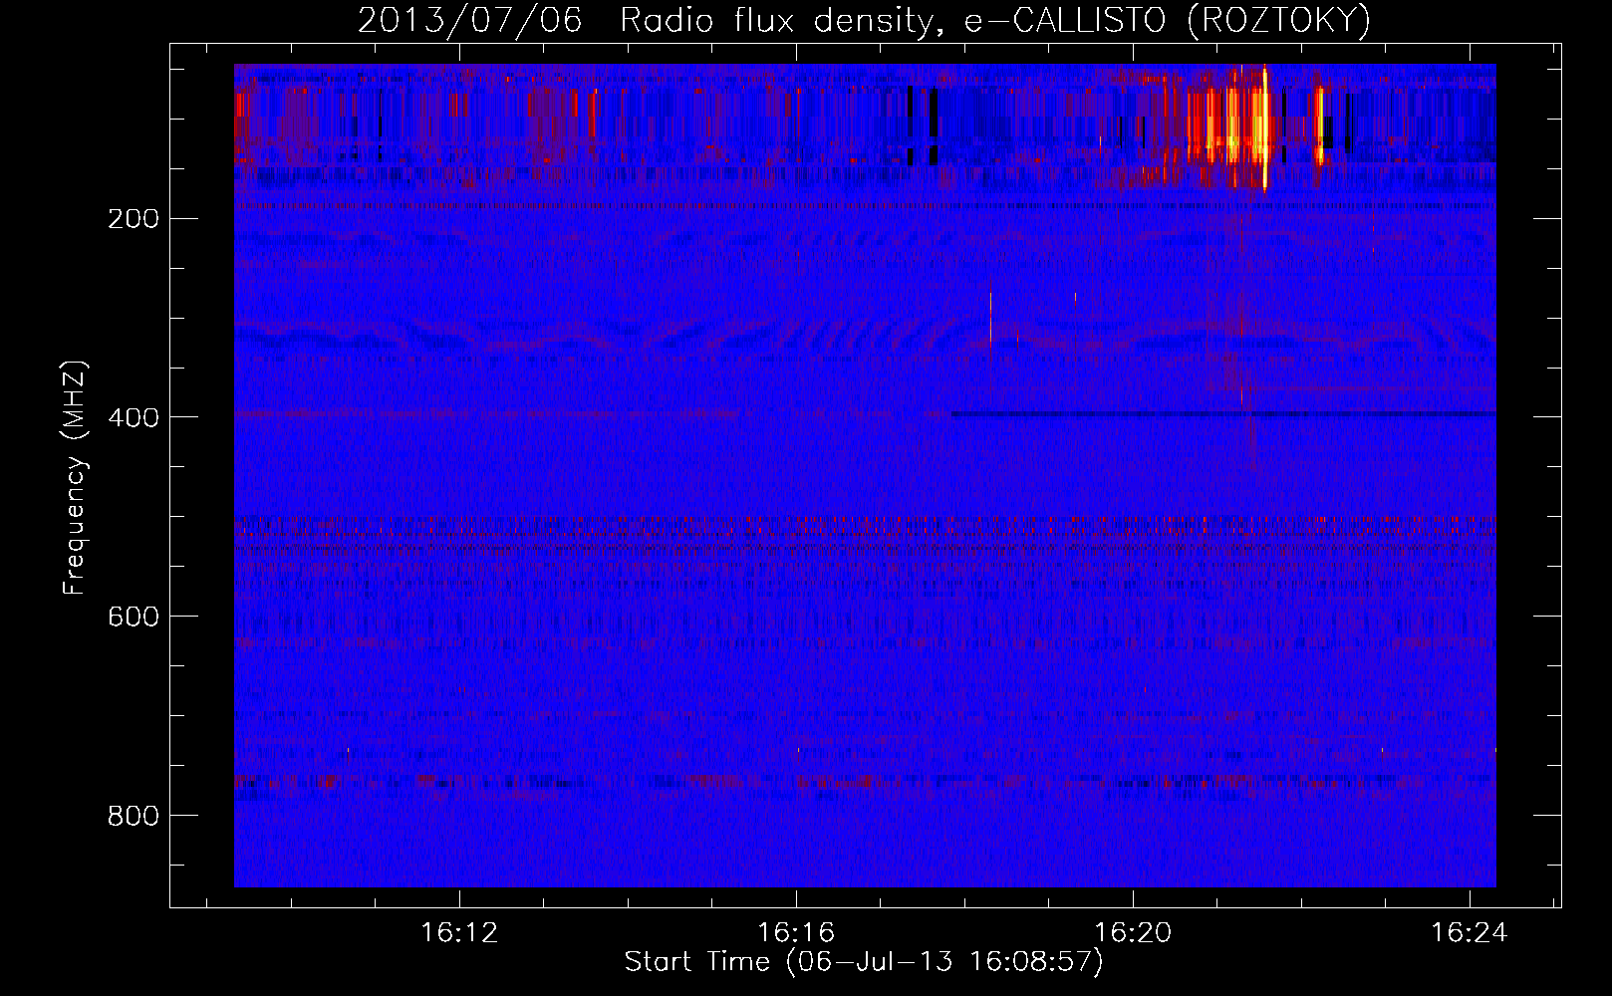Click the 800 frequency tick label
This screenshot has width=1612, height=996.
133,816
